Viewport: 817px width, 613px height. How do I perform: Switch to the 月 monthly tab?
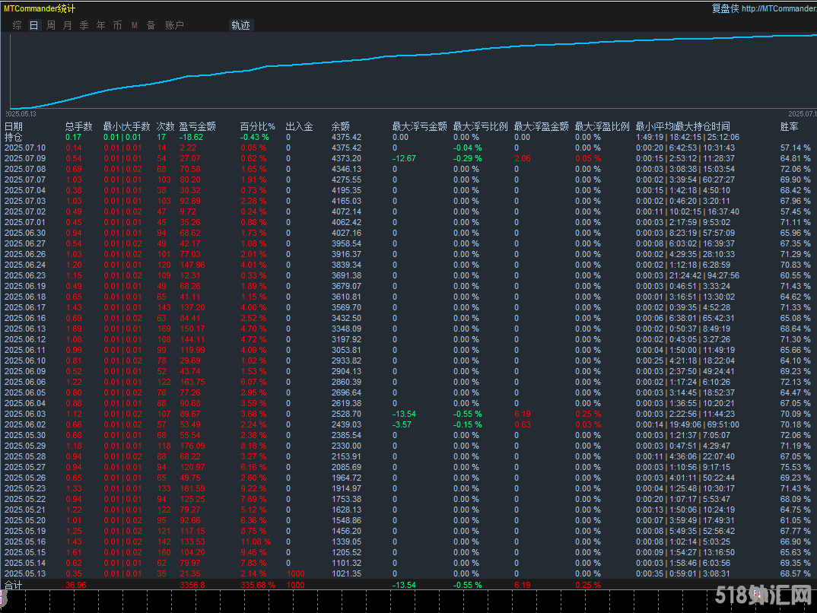tap(67, 25)
